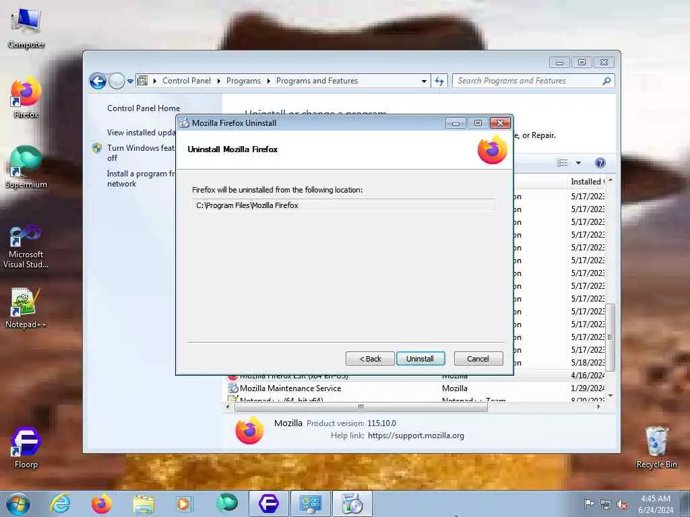Click the taskbar clock showing 4:45 AM
This screenshot has height=517, width=690.
pyautogui.click(x=656, y=504)
